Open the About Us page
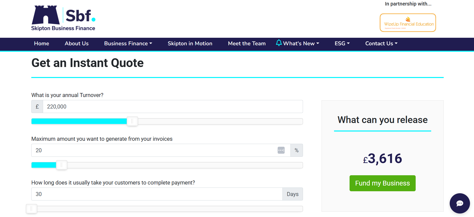474x217 pixels. click(x=77, y=43)
